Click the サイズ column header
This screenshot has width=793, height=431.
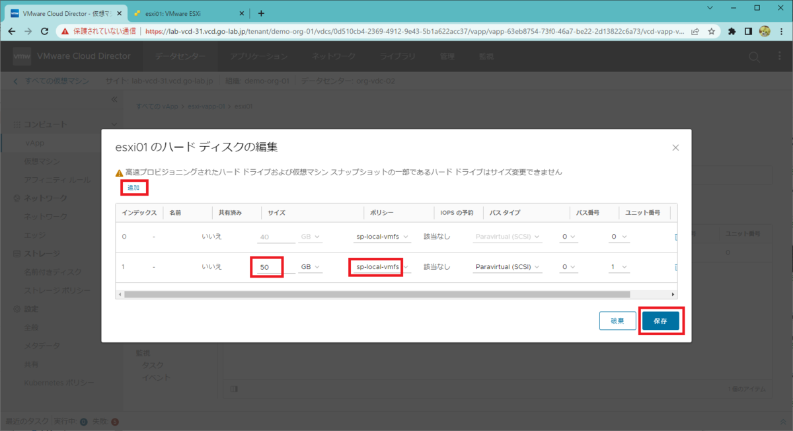276,213
